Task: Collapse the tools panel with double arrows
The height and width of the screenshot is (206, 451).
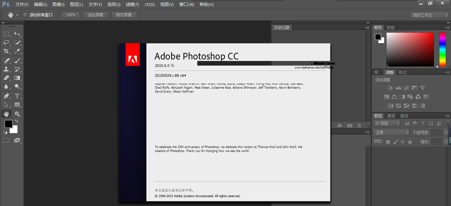Action: coord(3,23)
